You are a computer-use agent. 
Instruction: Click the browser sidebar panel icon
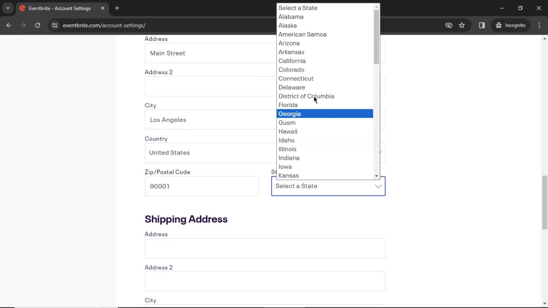[482, 25]
